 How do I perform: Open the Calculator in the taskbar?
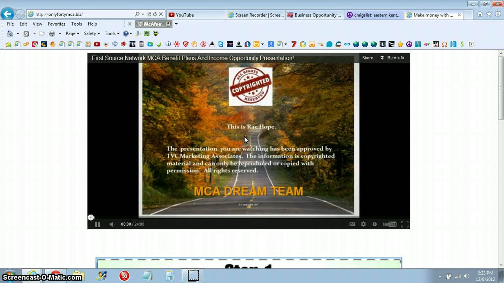(x=170, y=276)
